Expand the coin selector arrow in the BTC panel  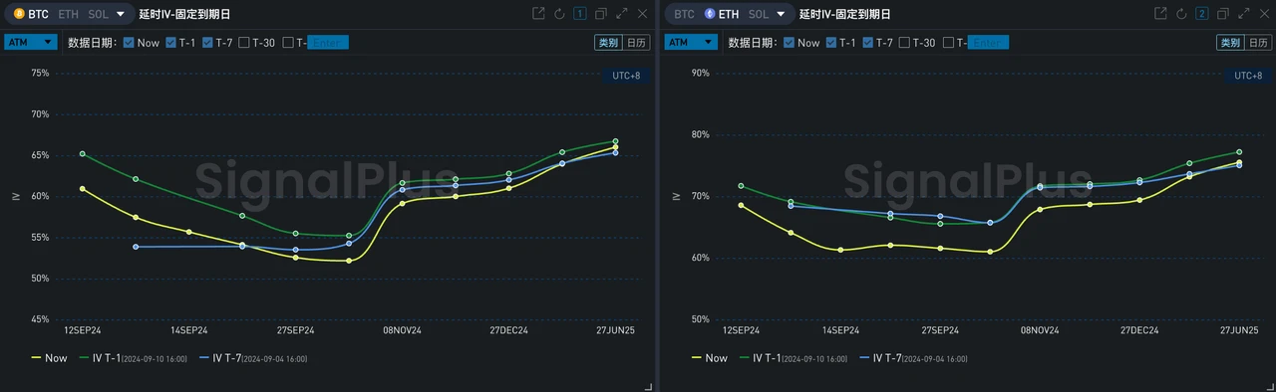[x=121, y=14]
